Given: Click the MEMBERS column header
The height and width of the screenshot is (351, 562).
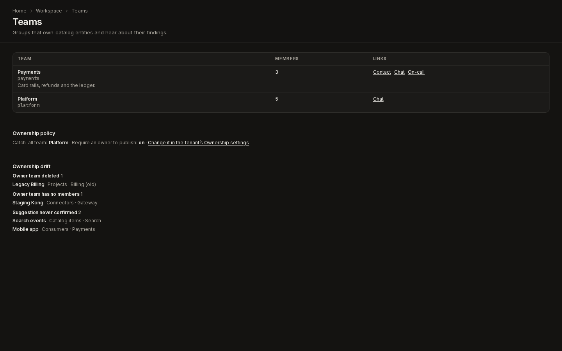Looking at the screenshot, I should pyautogui.click(x=287, y=59).
